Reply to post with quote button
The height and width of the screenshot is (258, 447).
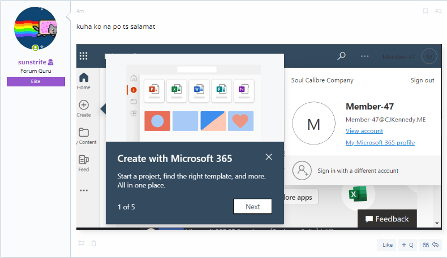click(x=431, y=245)
